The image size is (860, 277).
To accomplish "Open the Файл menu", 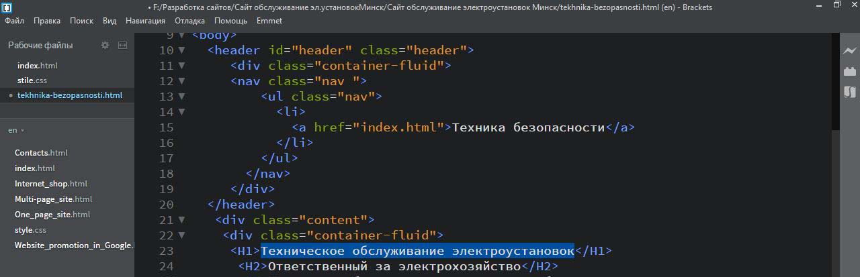I will point(14,21).
